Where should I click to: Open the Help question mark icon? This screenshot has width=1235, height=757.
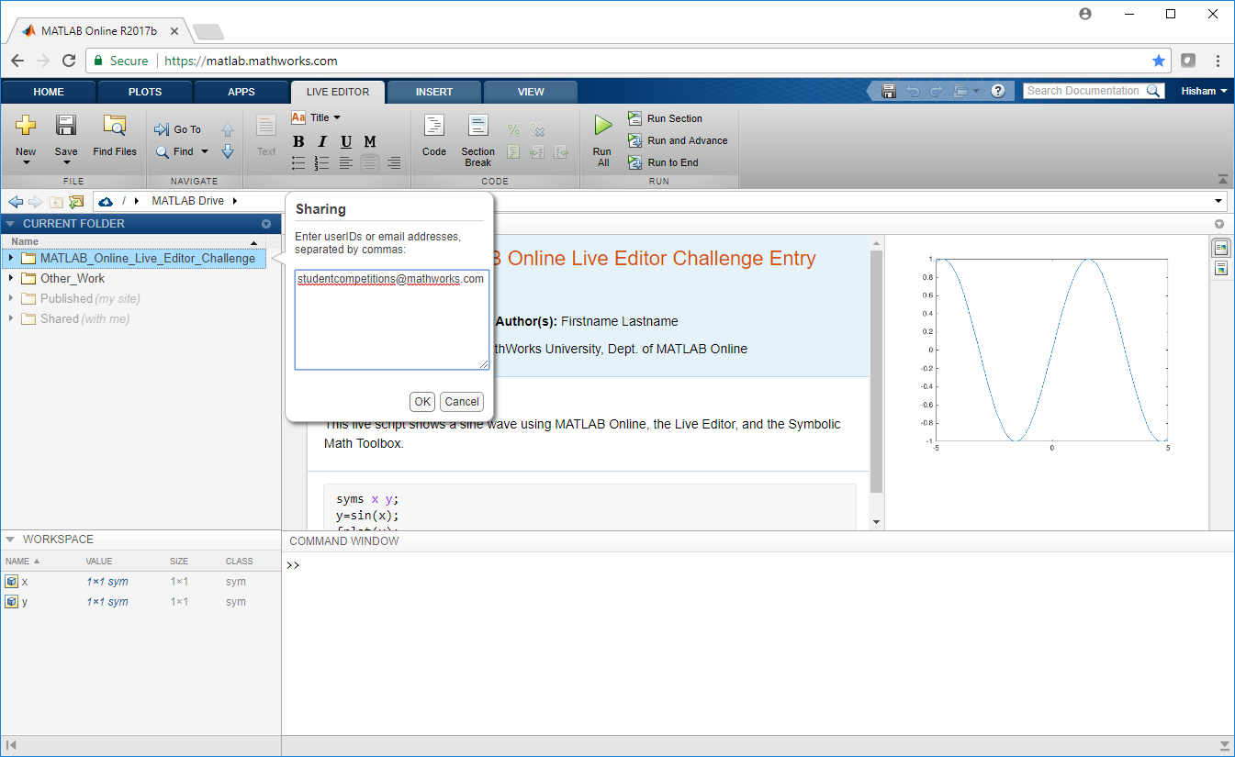click(998, 91)
